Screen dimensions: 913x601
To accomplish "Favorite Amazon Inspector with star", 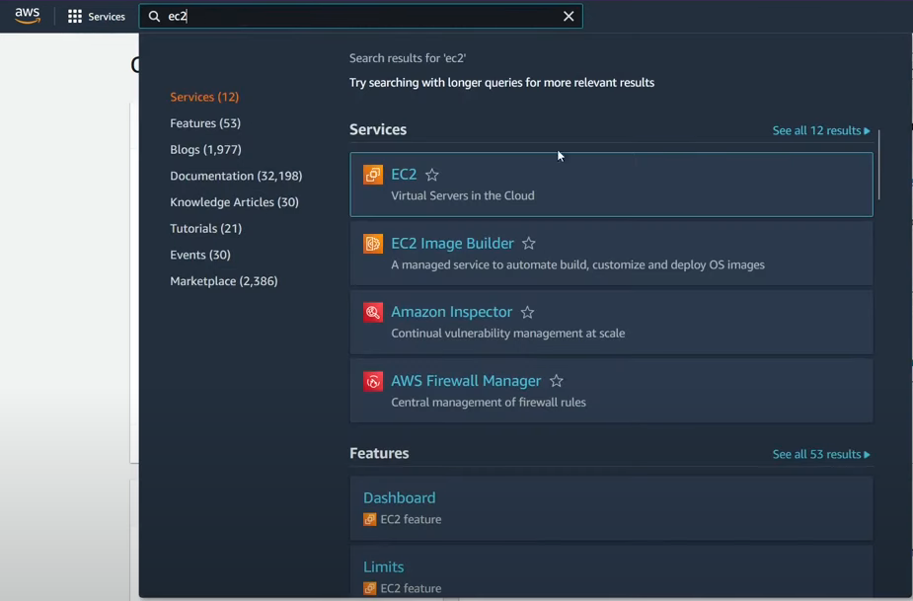I will [x=527, y=312].
